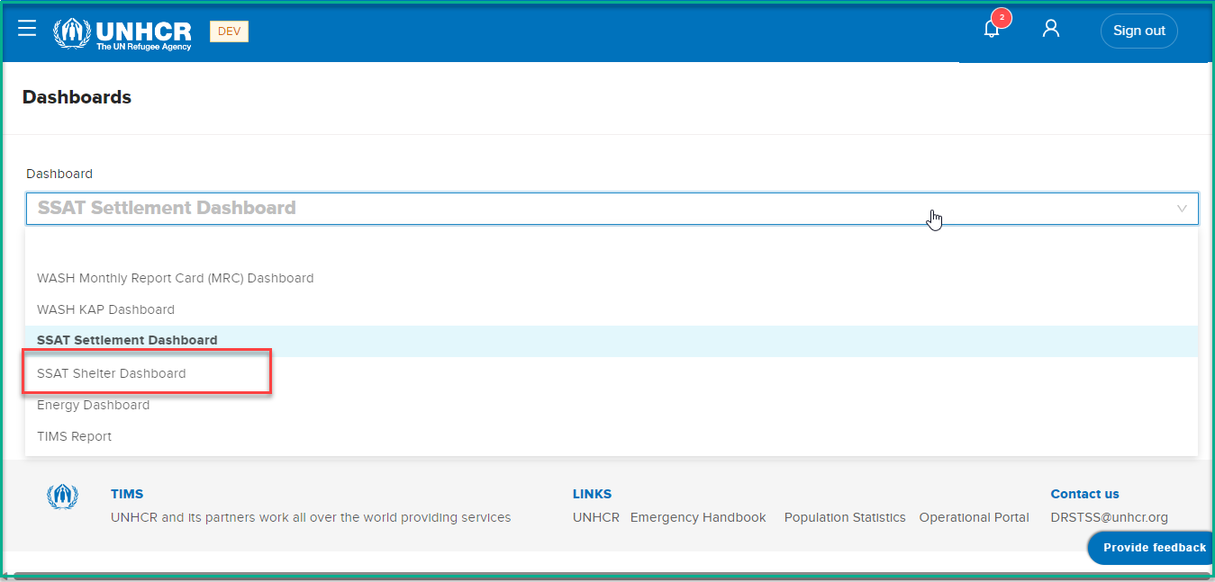
Task: Open the user profile icon
Action: click(1050, 29)
